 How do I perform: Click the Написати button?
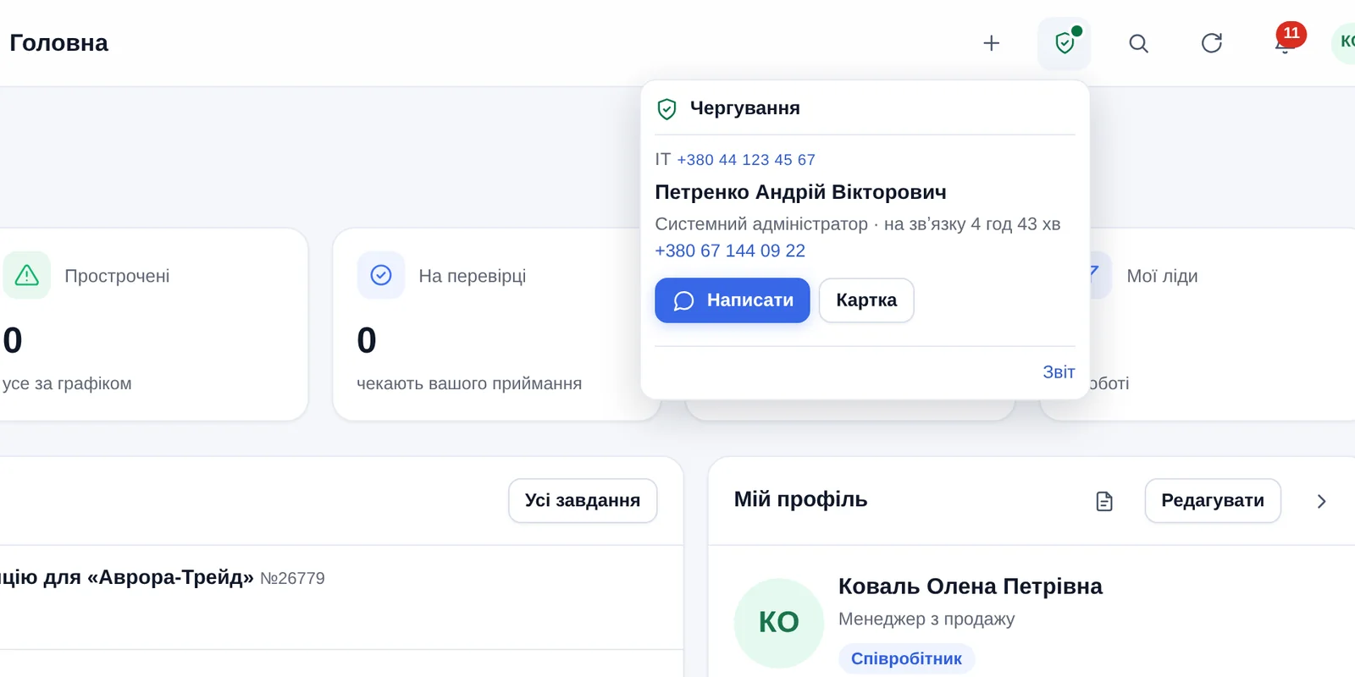click(733, 300)
